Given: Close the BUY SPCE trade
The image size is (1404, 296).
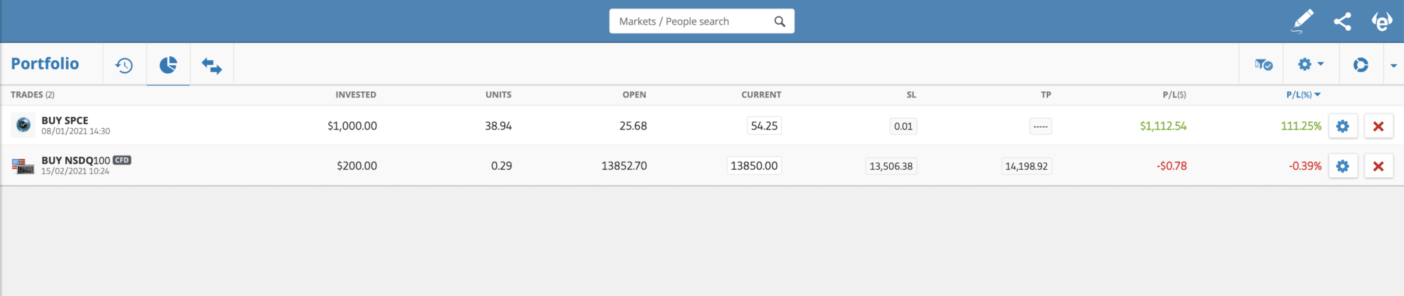Looking at the screenshot, I should [x=1379, y=126].
